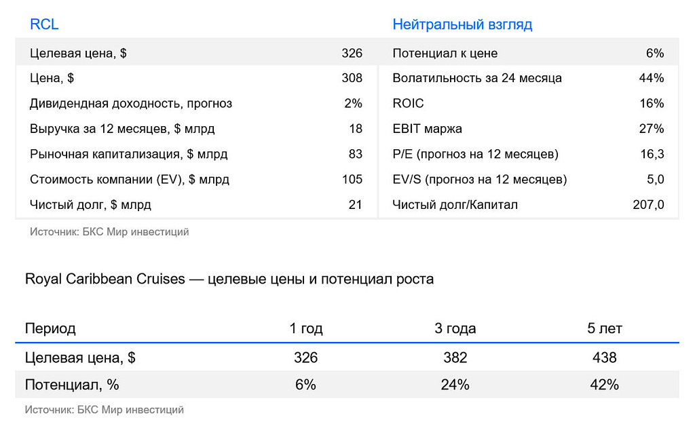This screenshot has width=695, height=424.
Task: Click the Выручка за 12 месяцев label
Action: tap(122, 128)
